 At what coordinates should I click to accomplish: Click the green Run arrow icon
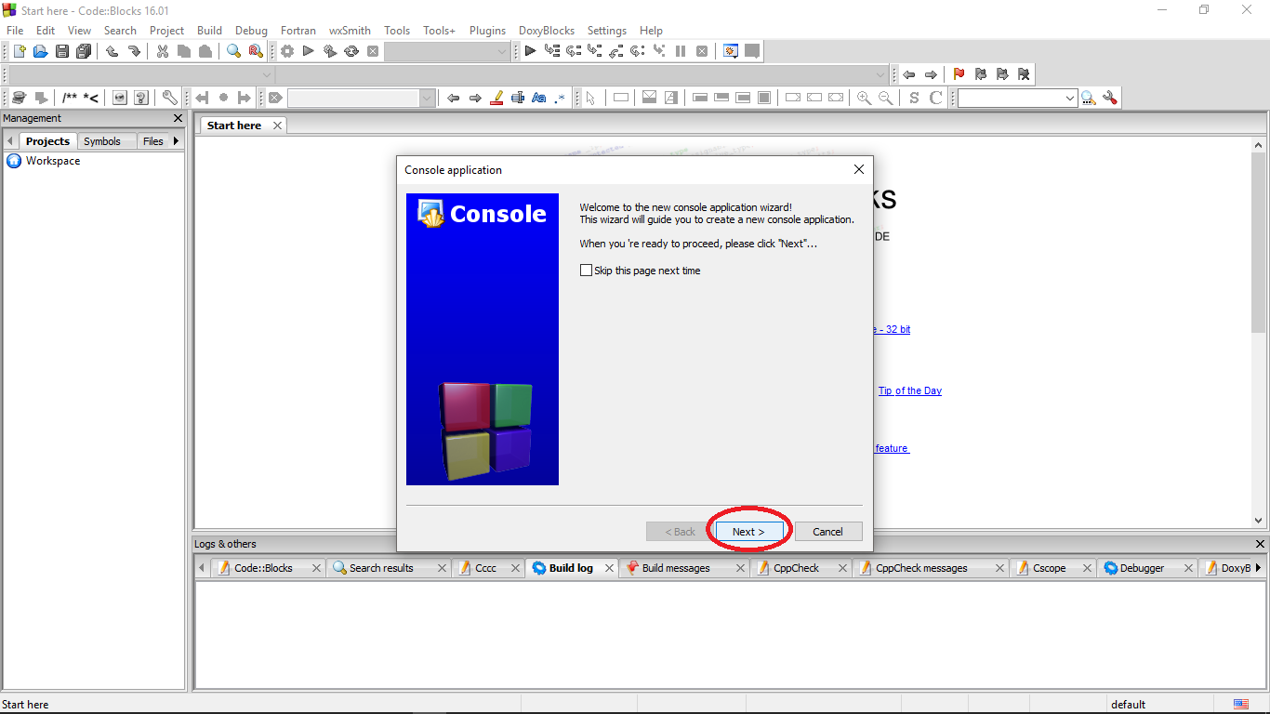[x=309, y=51]
